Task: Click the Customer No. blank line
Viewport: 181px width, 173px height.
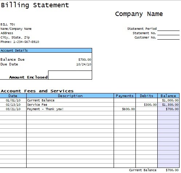Action: pos(168,37)
